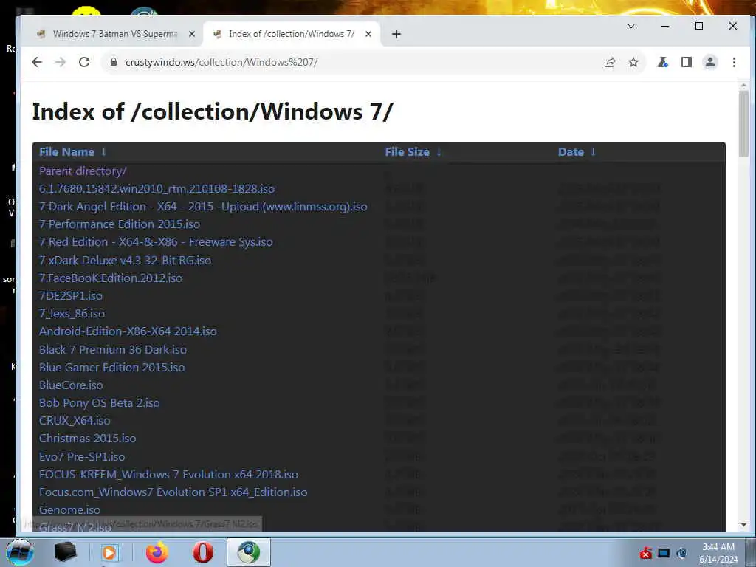This screenshot has width=756, height=567.
Task: Open the flask experiments extension icon
Action: coord(663,62)
